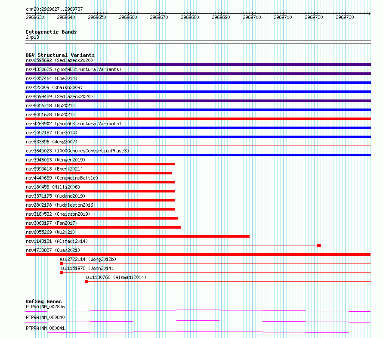Select gene PTPRA|NM_002836 label
The image size is (383, 338).
tap(45, 307)
